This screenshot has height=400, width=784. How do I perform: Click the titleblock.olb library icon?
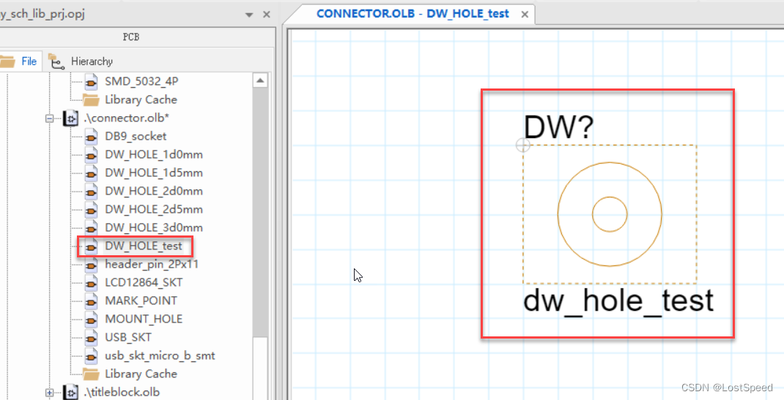click(x=71, y=393)
